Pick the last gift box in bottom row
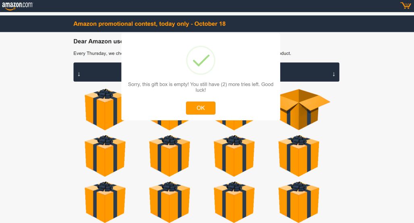 tap(299, 202)
